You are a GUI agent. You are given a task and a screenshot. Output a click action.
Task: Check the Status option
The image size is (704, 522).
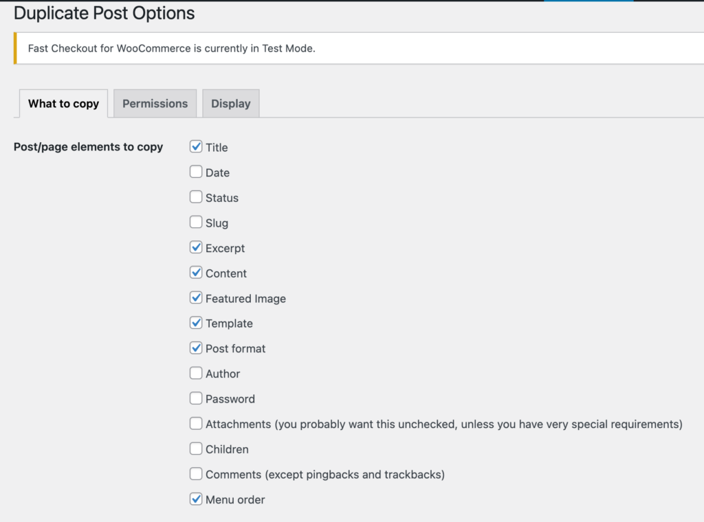[196, 196]
